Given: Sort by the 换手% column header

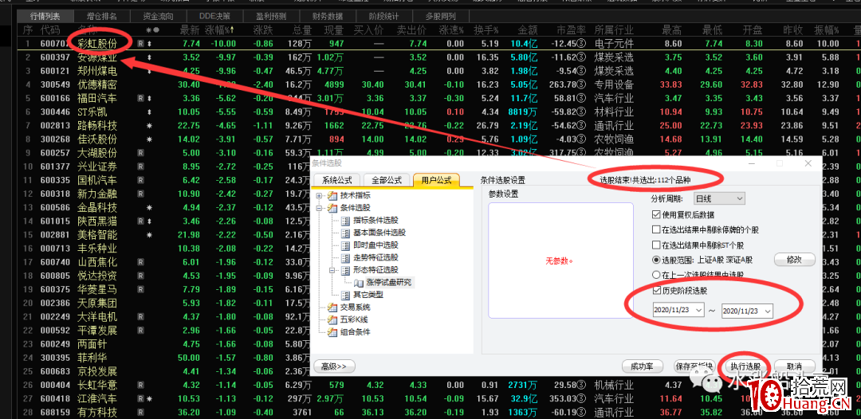Looking at the screenshot, I should pyautogui.click(x=487, y=29).
